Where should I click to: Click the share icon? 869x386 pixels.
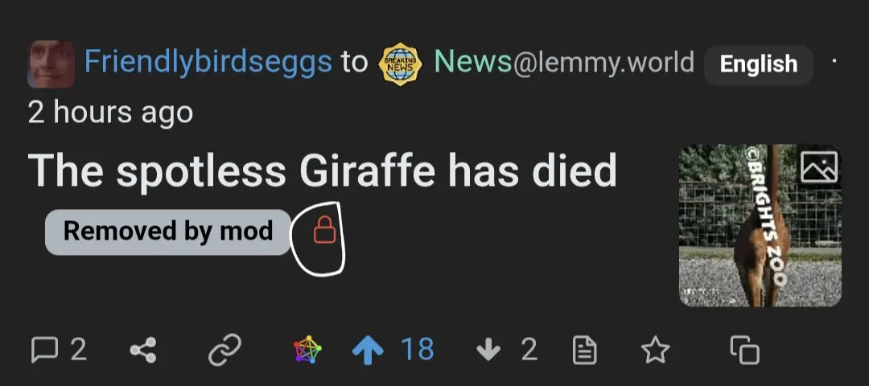143,350
